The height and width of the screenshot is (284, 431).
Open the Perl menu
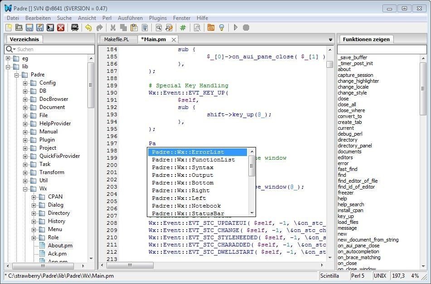pos(107,18)
